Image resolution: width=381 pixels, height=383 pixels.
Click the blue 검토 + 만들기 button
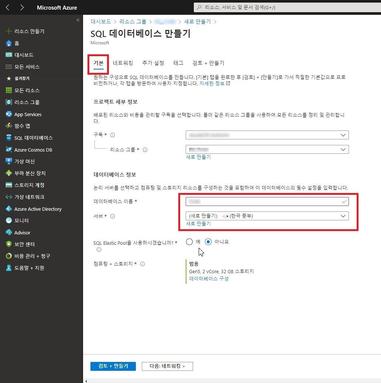[x=113, y=366]
